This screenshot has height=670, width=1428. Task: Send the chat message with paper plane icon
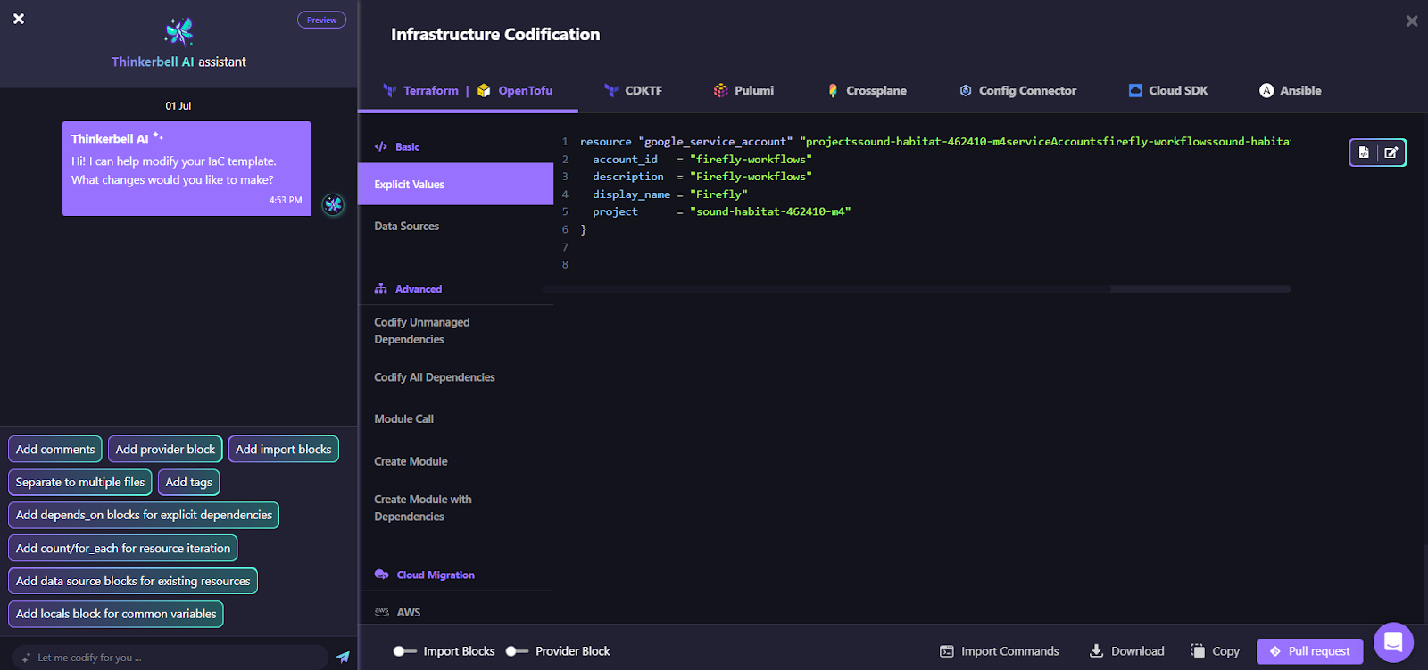343,657
